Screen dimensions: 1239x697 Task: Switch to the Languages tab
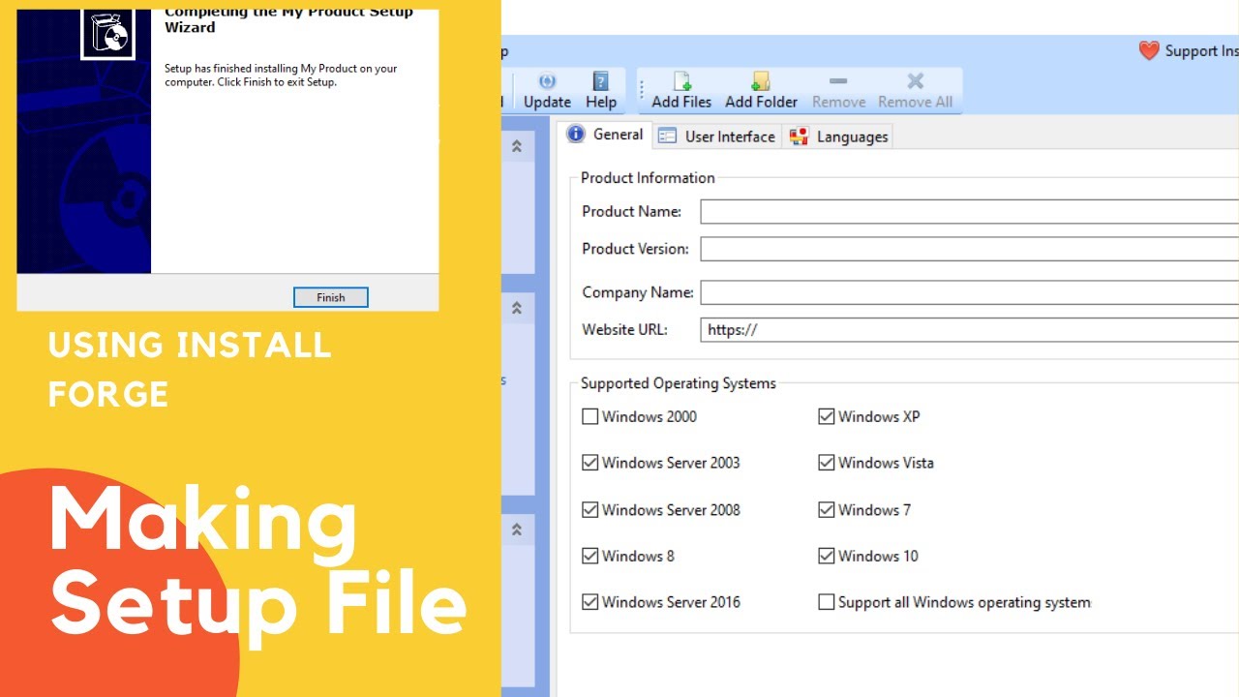839,136
